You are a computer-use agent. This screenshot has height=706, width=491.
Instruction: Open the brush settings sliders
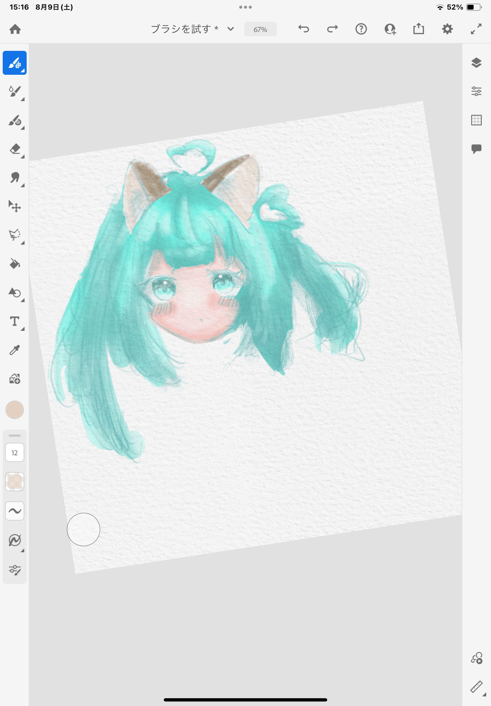click(15, 570)
